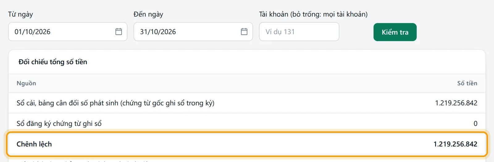The width and height of the screenshot is (494, 162).
Task: Click the Sổ cái amount 1.219.256.842
Action: 456,103
